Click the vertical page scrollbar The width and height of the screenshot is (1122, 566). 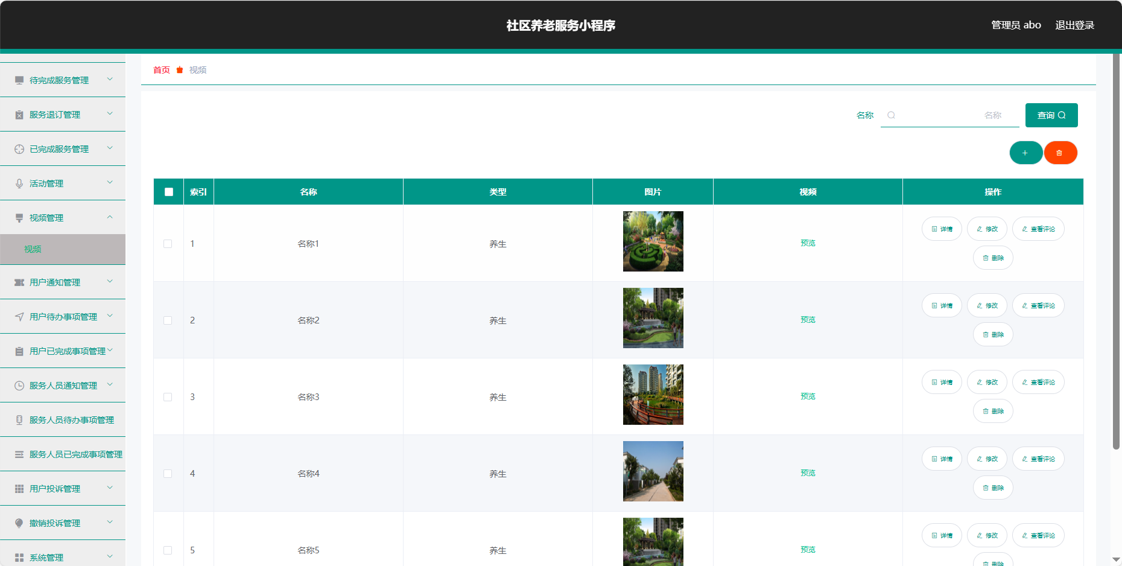1117,252
